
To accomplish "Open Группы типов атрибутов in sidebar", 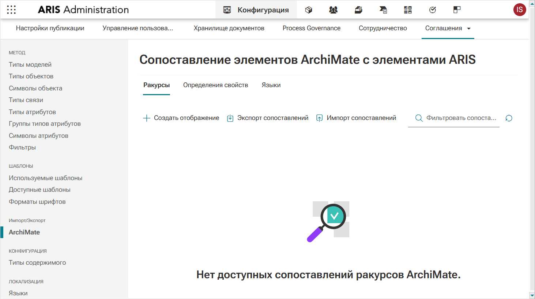I will pos(45,124).
